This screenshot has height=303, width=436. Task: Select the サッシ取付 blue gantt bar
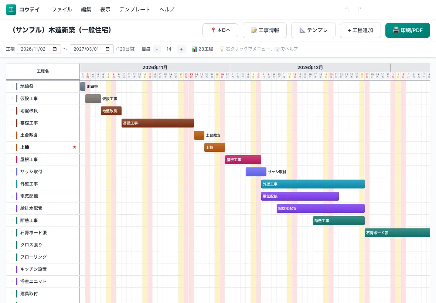coord(256,172)
